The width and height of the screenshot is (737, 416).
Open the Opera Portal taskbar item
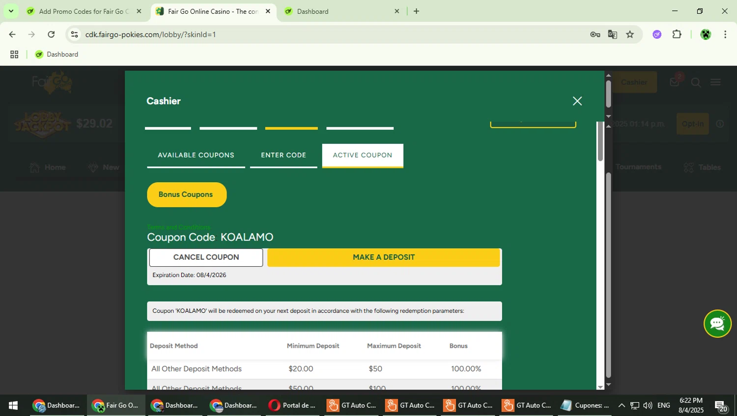292,405
